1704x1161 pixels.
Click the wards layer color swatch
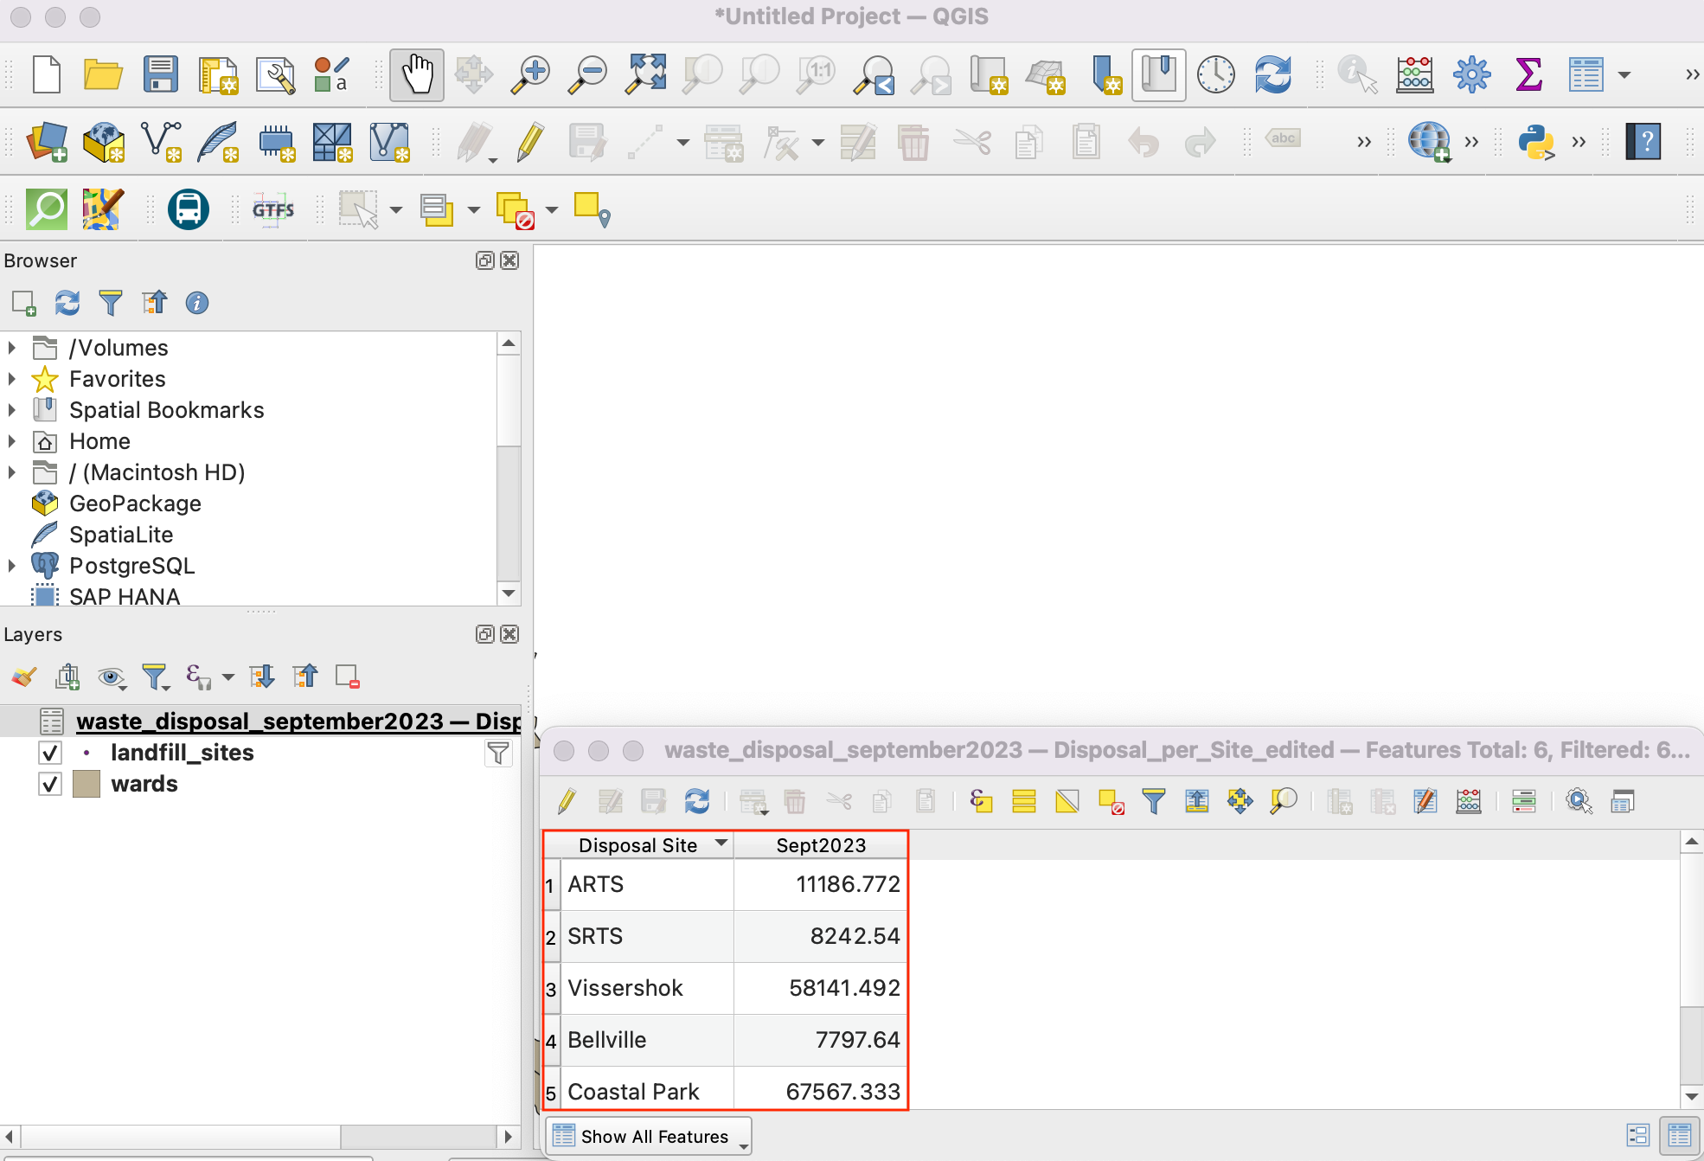click(x=86, y=785)
